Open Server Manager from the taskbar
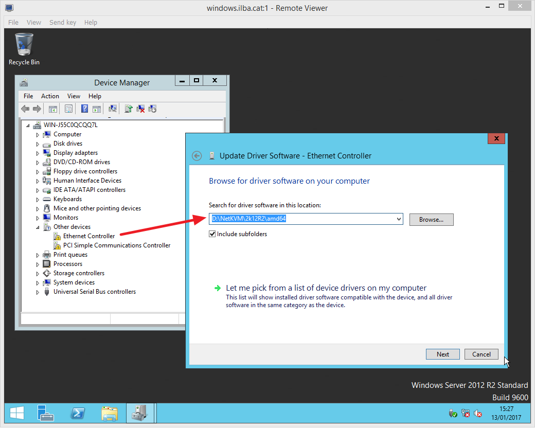 [45, 413]
